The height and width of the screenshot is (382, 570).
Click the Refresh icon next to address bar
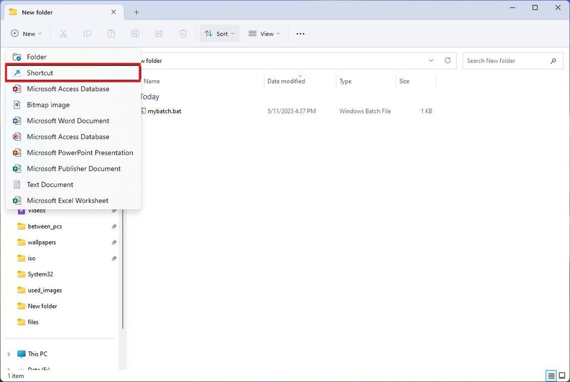448,61
